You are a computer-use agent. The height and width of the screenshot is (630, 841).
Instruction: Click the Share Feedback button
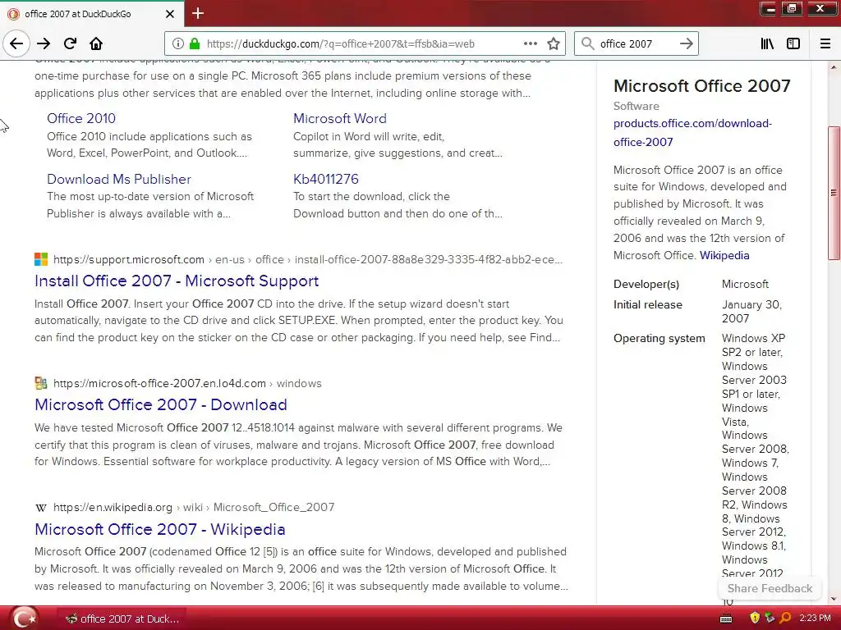click(770, 589)
